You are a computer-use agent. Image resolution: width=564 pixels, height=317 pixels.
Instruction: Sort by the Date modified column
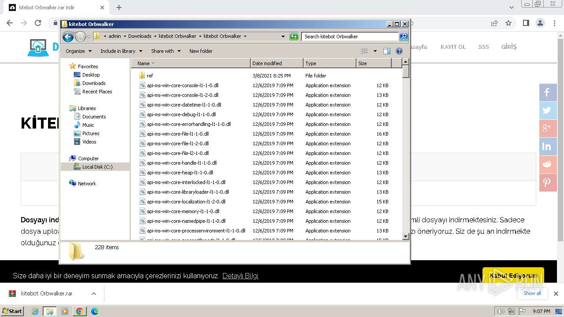277,63
